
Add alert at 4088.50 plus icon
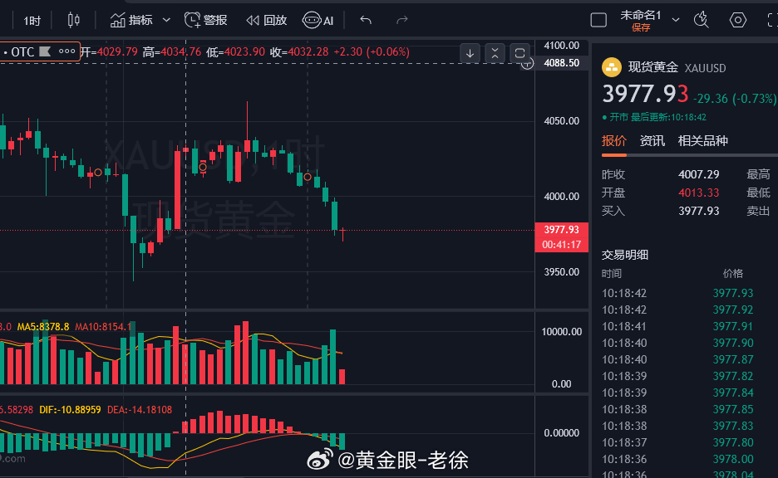[x=527, y=63]
